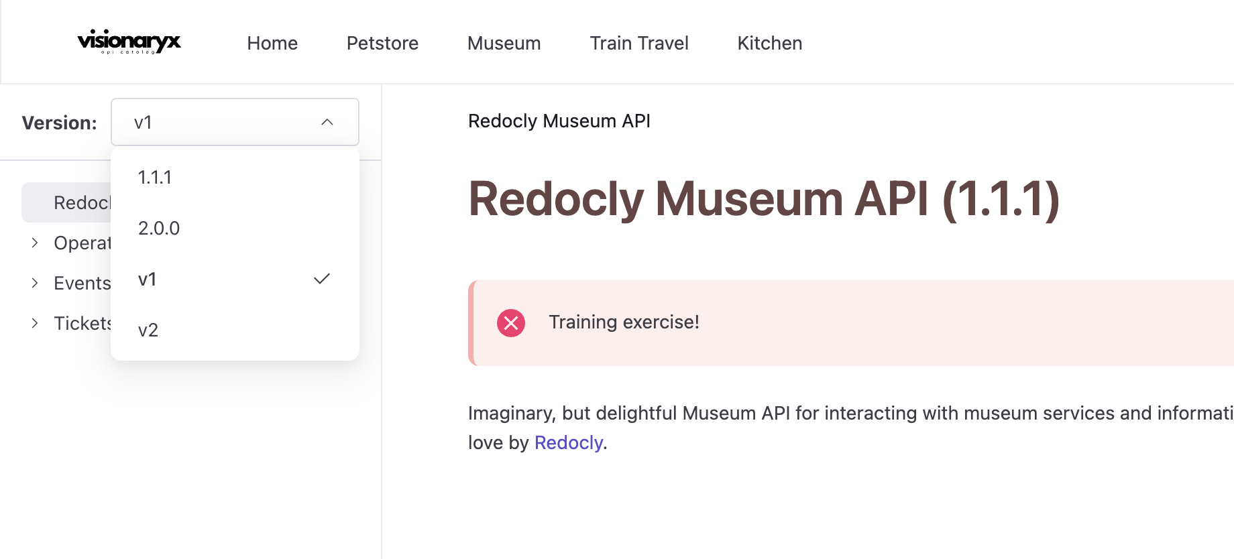This screenshot has width=1234, height=559.
Task: Choose version 2.0.0 in the version list
Action: point(159,228)
